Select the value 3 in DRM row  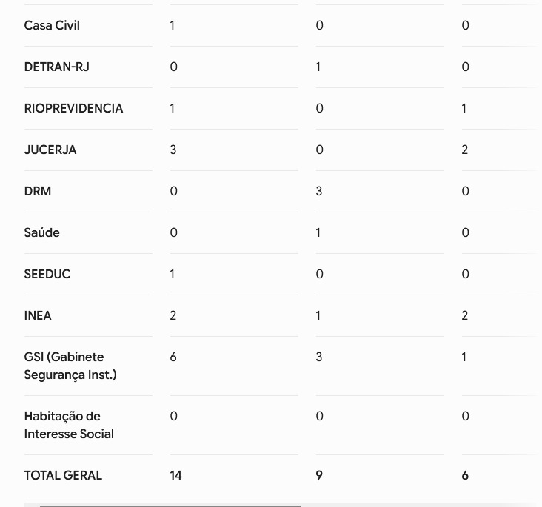(319, 191)
